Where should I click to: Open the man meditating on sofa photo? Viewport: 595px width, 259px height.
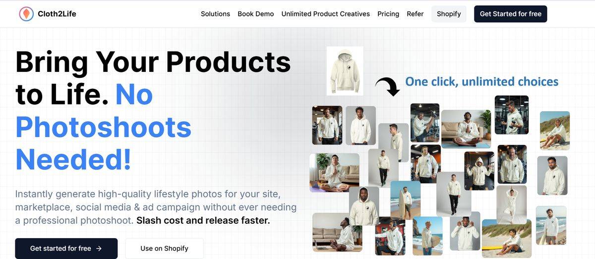pyautogui.click(x=466, y=129)
